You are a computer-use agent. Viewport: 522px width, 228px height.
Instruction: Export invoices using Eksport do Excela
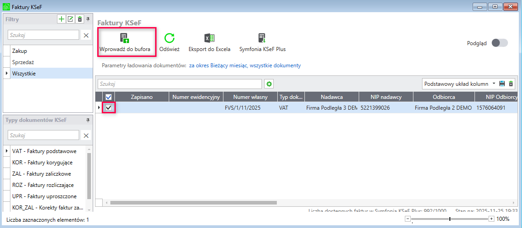tap(209, 38)
